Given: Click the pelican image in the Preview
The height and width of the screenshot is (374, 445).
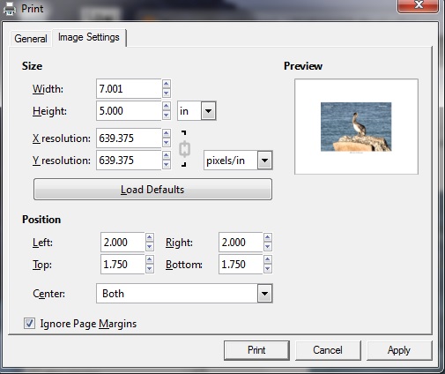Looking at the screenshot, I should (356, 127).
